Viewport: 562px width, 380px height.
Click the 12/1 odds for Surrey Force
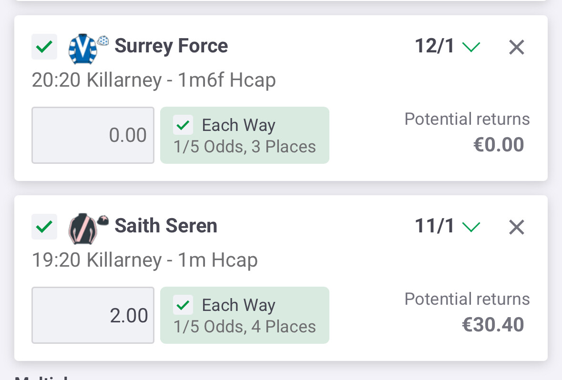[x=434, y=46]
